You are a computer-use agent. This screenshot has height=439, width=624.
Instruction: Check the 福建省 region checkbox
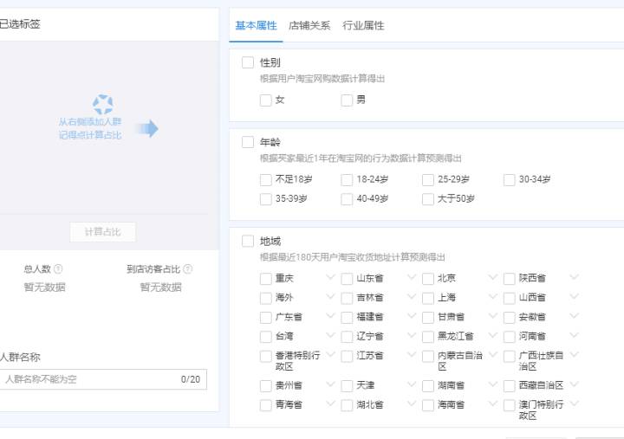coord(347,317)
